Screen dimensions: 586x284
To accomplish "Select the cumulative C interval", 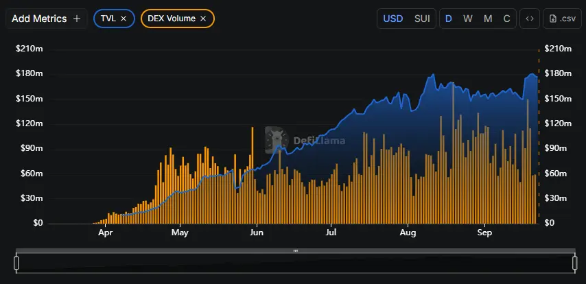I will (x=507, y=19).
